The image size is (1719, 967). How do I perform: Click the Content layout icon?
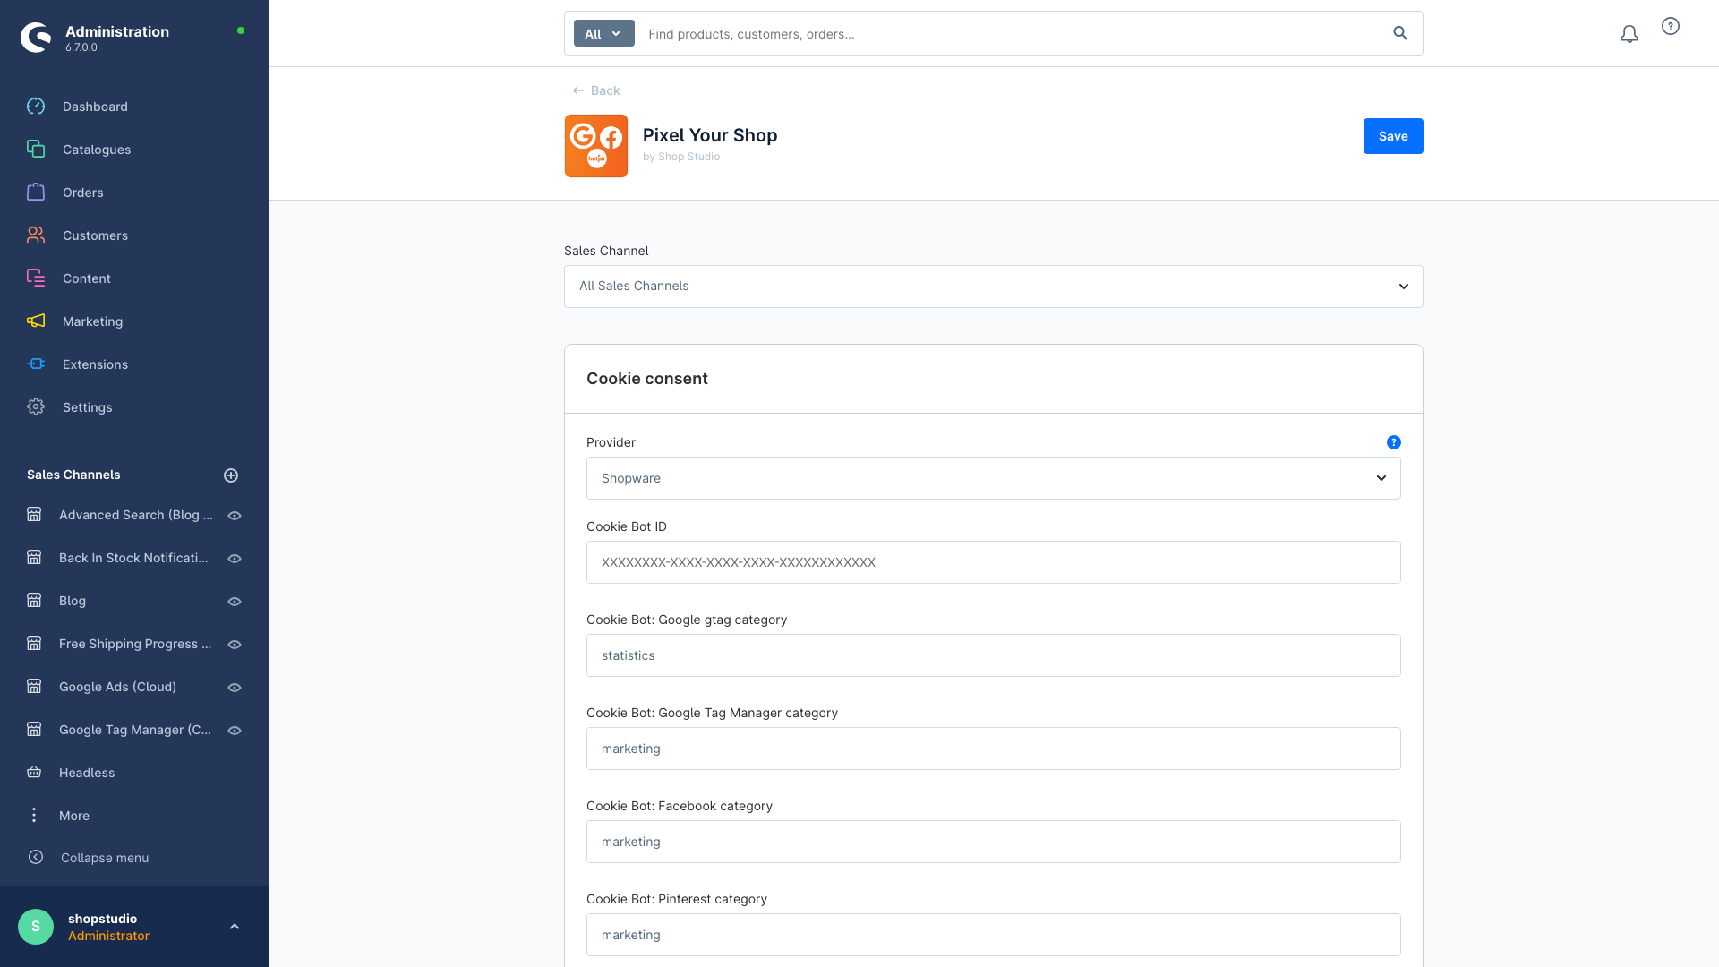pyautogui.click(x=36, y=278)
